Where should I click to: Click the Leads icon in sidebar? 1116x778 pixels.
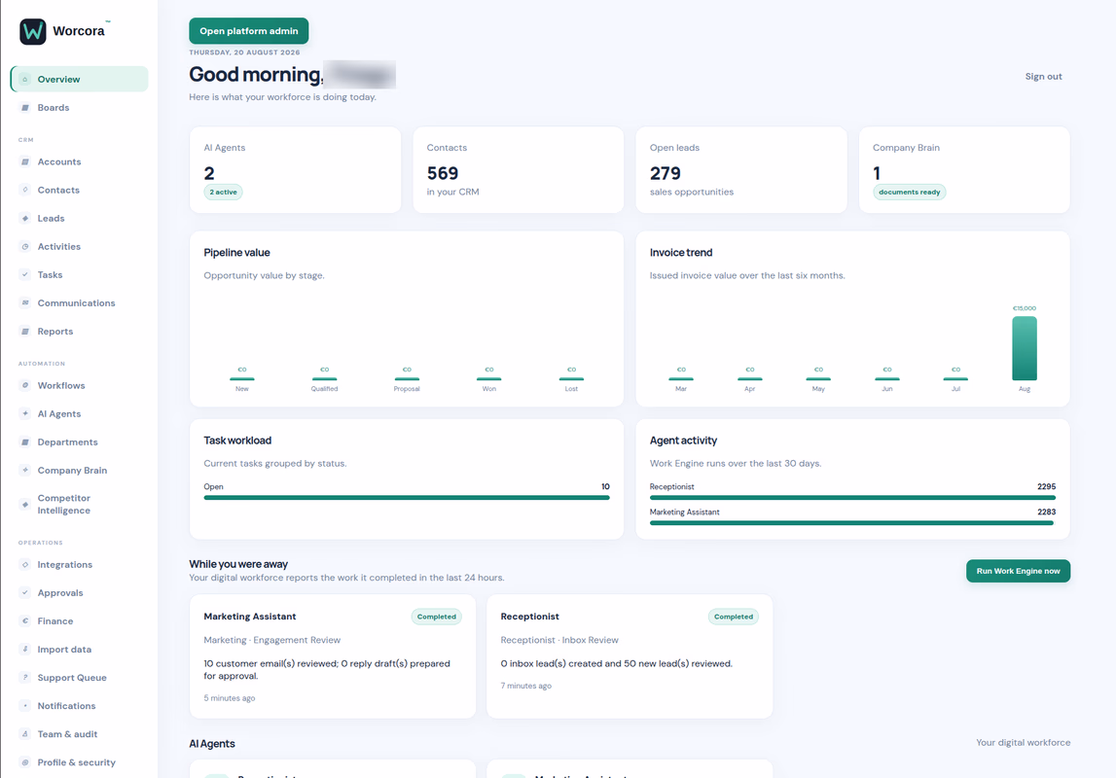point(25,218)
